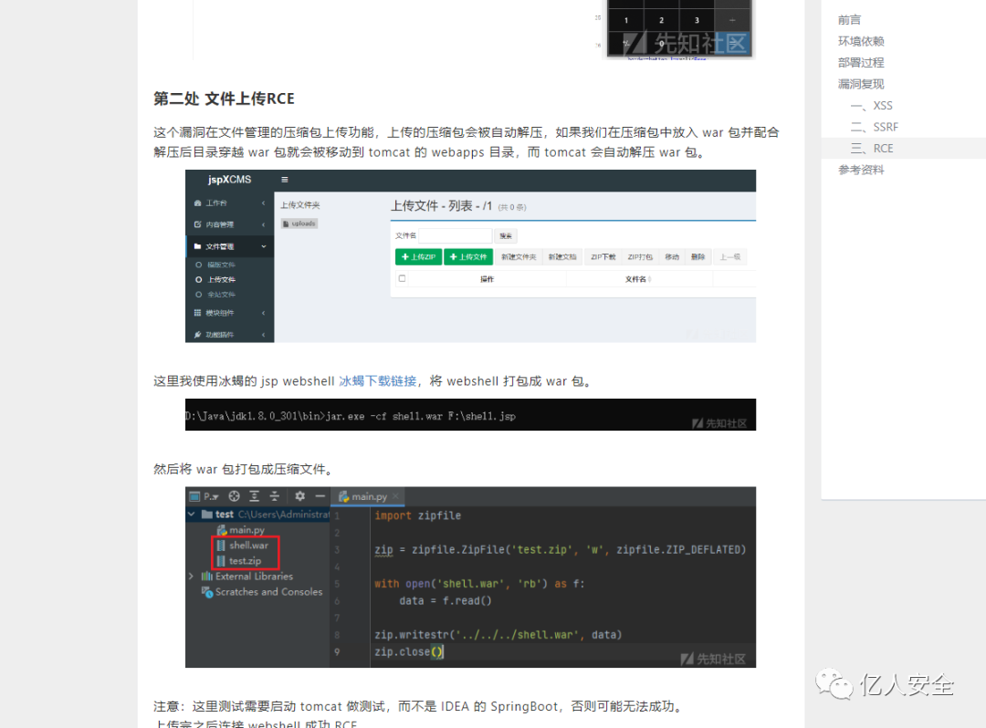
Task: Tick the select-all checkbox in file table header
Action: (x=402, y=278)
